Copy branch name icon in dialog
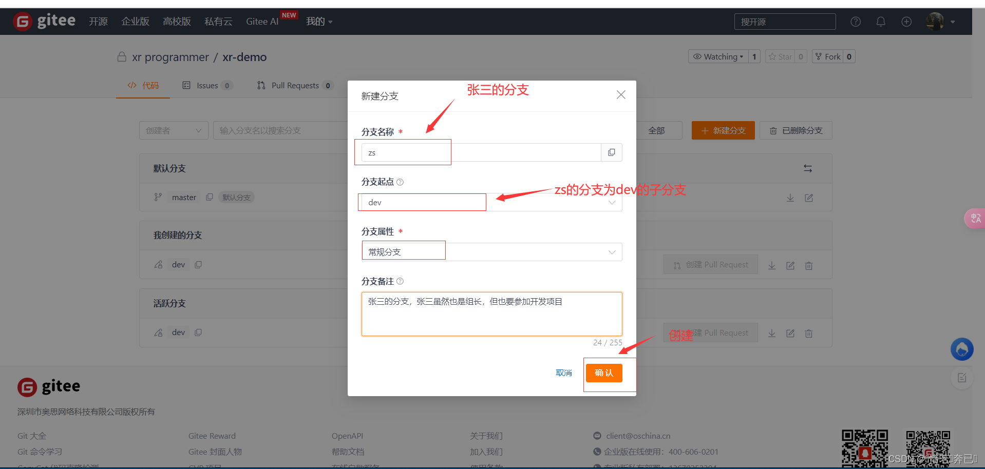Viewport: 985px width, 469px height. point(612,152)
